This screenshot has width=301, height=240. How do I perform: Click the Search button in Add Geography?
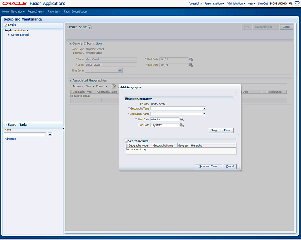click(215, 130)
